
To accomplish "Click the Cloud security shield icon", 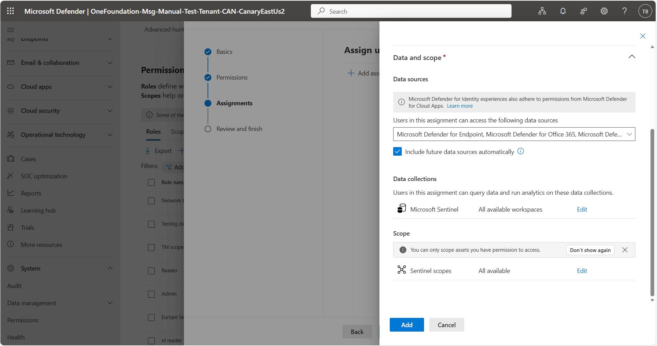I will click(11, 111).
